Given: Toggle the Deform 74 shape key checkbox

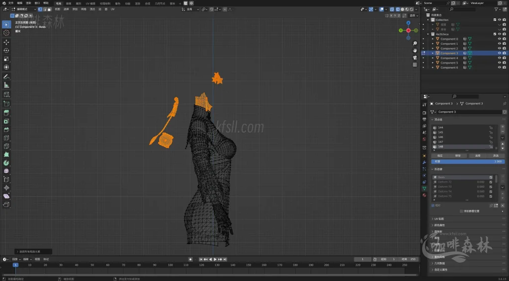Looking at the screenshot, I should [491, 192].
